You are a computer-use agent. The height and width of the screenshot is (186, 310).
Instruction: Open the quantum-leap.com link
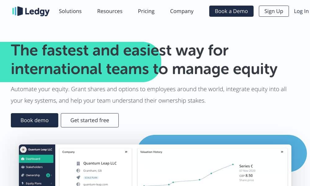point(95,184)
